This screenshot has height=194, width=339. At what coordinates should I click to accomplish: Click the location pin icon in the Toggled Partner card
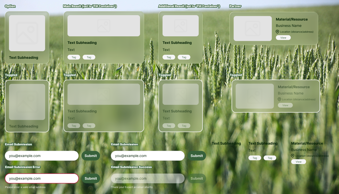279,99
